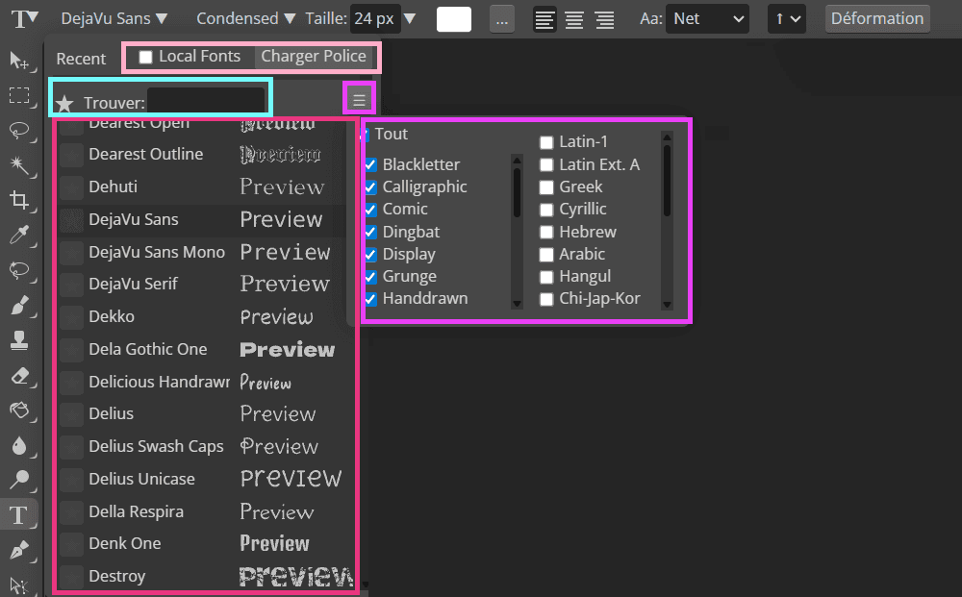Open the more options '...' button
The height and width of the screenshot is (597, 962).
click(x=502, y=19)
